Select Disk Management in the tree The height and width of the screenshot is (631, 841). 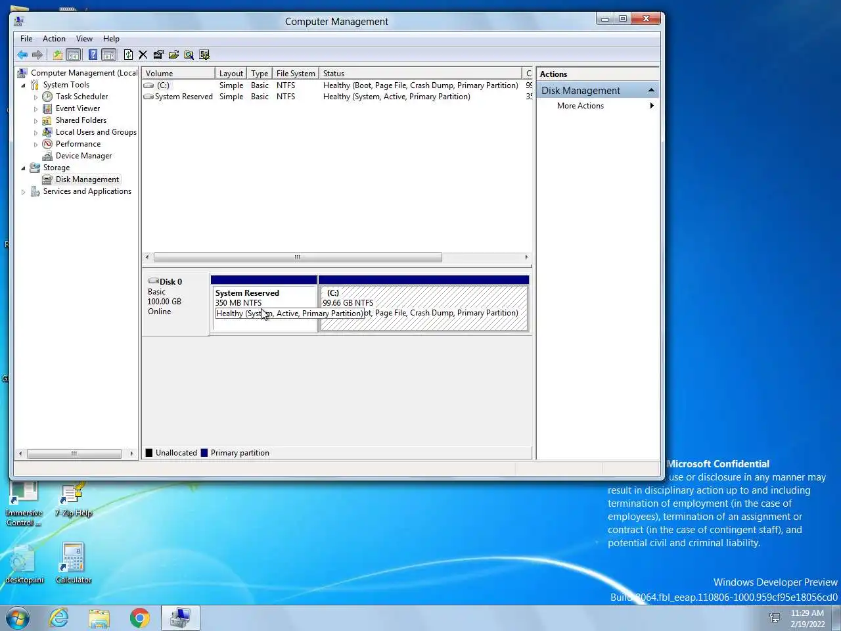coord(87,179)
